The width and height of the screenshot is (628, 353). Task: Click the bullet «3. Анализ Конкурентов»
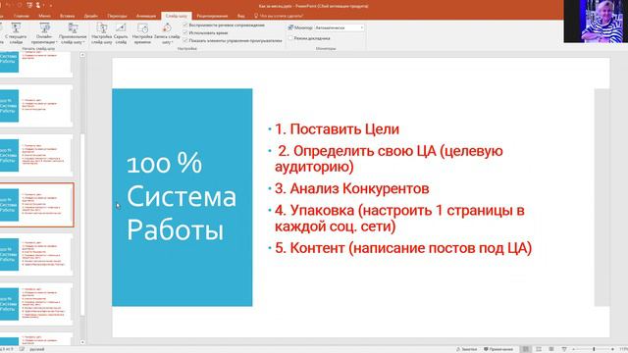coord(351,188)
